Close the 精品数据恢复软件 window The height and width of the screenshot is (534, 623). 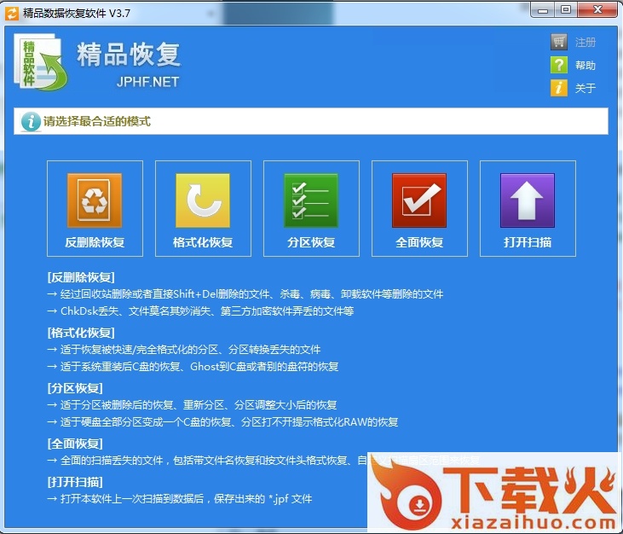click(597, 10)
